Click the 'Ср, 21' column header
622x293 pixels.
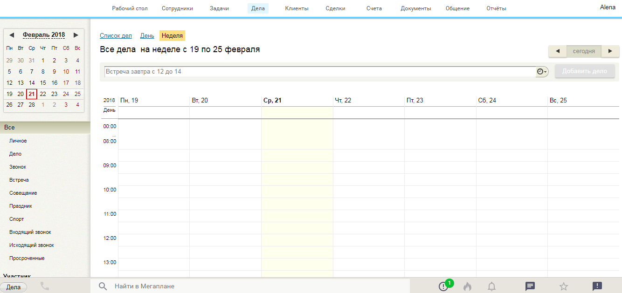coord(272,101)
